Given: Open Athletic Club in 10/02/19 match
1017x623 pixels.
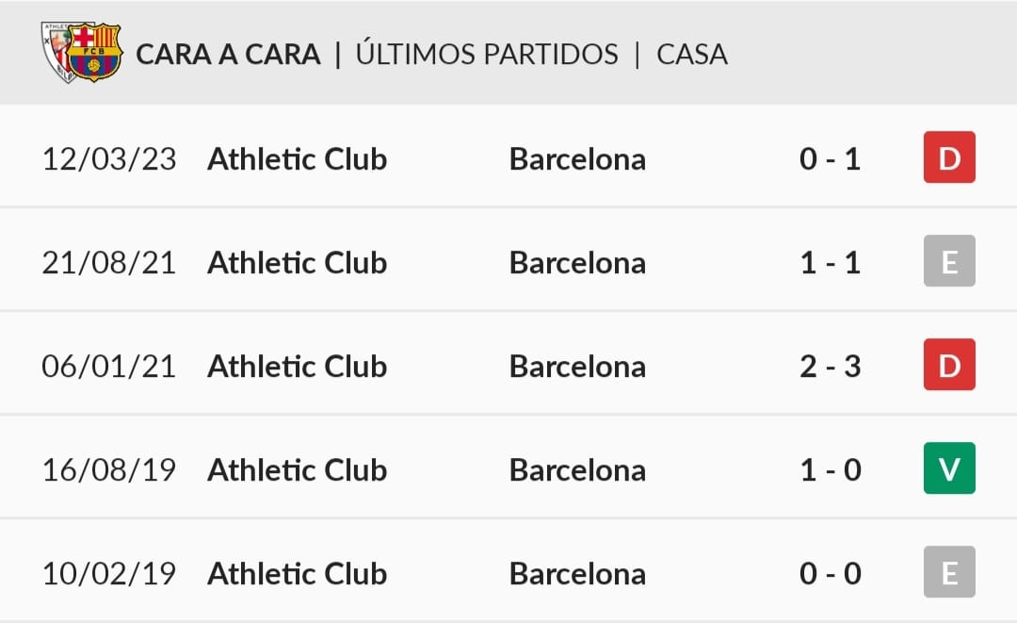Looking at the screenshot, I should pos(297,574).
